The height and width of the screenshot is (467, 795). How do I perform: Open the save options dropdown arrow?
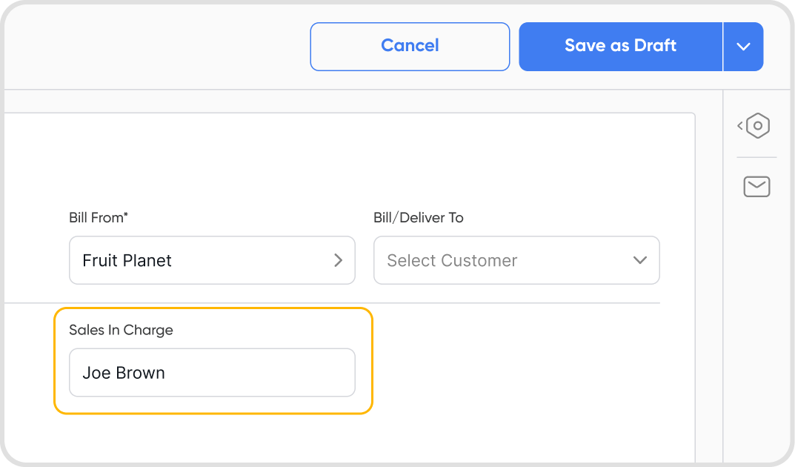(743, 47)
